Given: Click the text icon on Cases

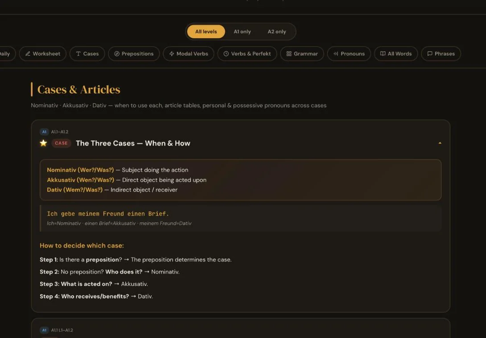Looking at the screenshot, I should click(x=78, y=53).
